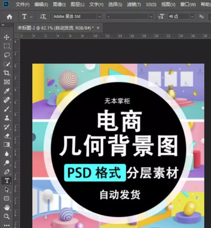
Task: Toggle text orientation in options bar
Action: pyautogui.click(x=43, y=17)
